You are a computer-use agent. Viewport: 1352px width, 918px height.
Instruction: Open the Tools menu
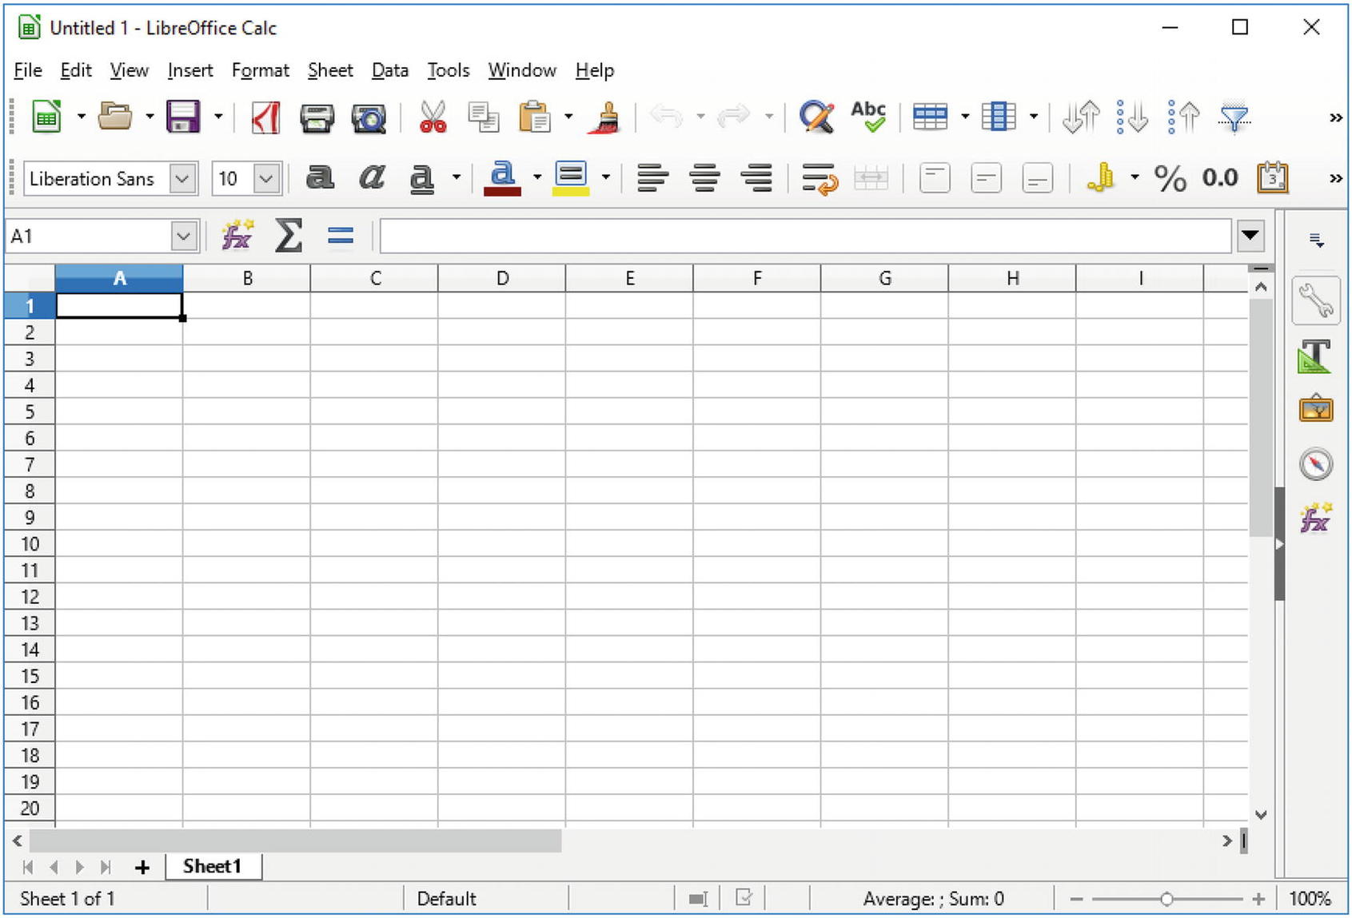tap(449, 70)
